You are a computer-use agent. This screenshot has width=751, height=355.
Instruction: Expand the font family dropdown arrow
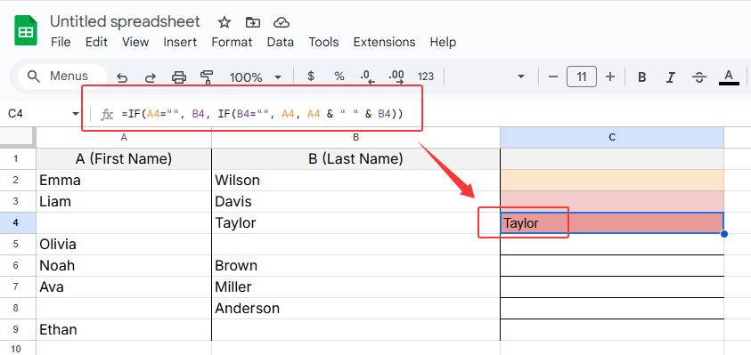[521, 77]
